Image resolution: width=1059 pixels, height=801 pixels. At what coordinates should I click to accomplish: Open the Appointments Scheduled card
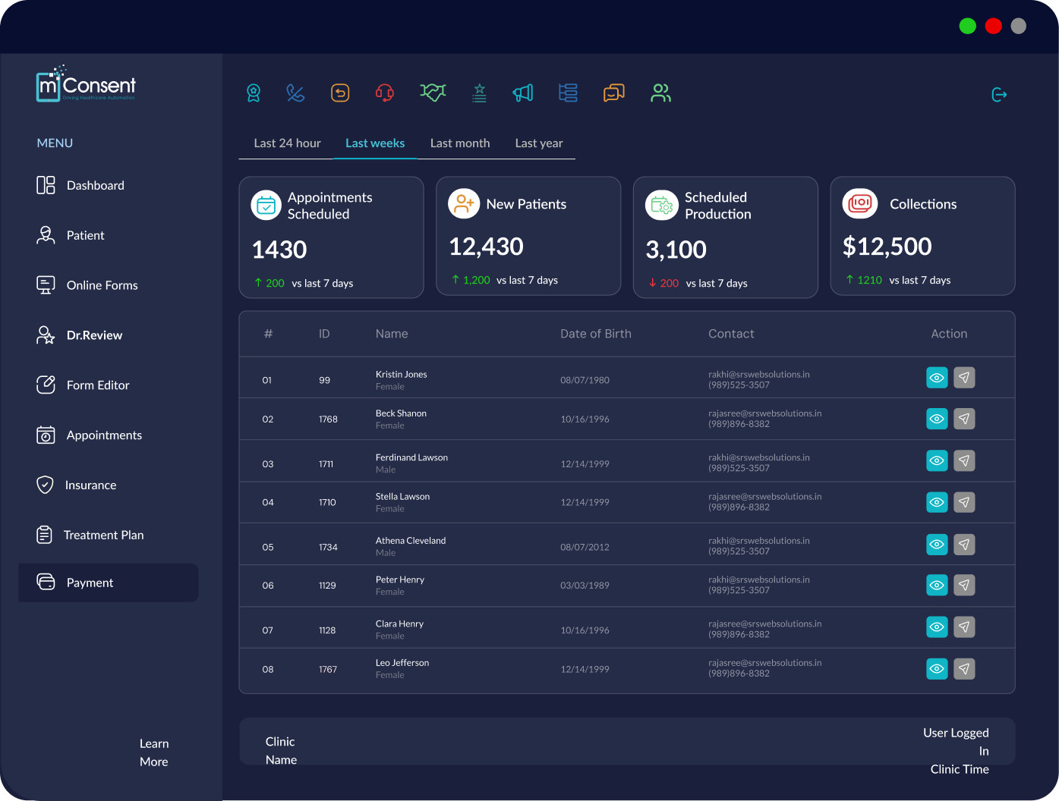coord(331,237)
